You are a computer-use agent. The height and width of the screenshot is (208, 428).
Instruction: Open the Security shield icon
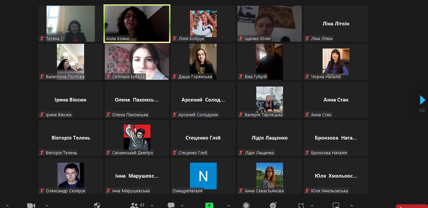pyautogui.click(x=97, y=206)
